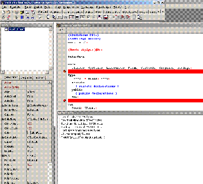This screenshot has height=184, width=203.
Task: Open the Search menu
Action: pyautogui.click(x=28, y=7)
